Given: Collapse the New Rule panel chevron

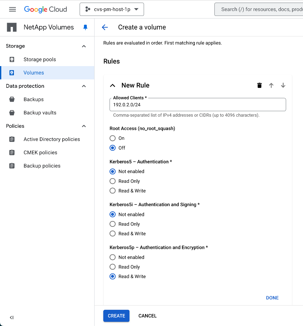Looking at the screenshot, I should click(113, 86).
